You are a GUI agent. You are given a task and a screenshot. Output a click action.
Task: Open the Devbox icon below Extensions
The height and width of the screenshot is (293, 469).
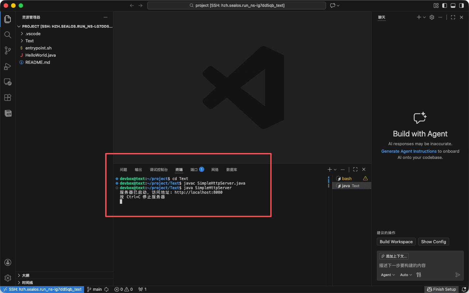pyautogui.click(x=8, y=113)
